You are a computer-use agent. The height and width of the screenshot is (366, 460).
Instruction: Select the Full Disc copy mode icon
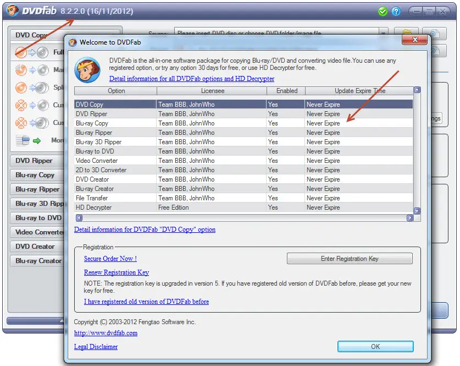[32, 52]
